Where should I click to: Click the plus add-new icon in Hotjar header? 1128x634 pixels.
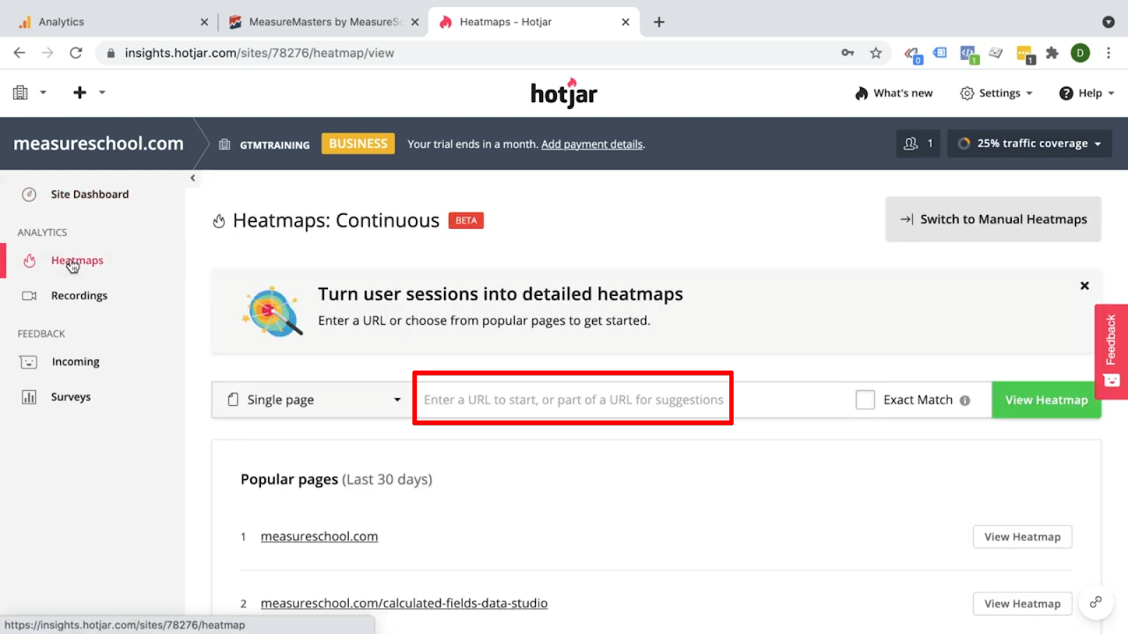click(x=80, y=92)
